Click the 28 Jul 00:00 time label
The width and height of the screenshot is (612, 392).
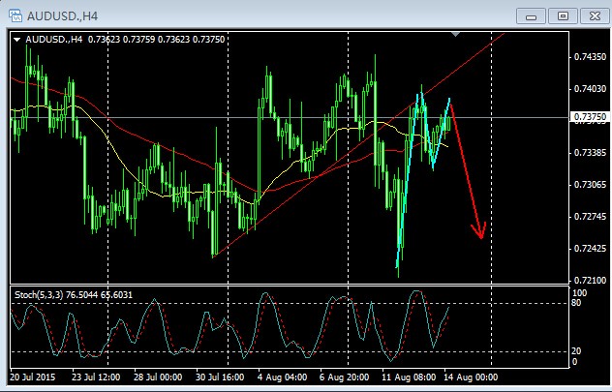(x=158, y=377)
